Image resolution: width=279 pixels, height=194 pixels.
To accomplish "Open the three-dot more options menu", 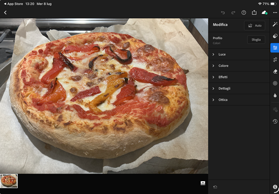I will point(275,13).
